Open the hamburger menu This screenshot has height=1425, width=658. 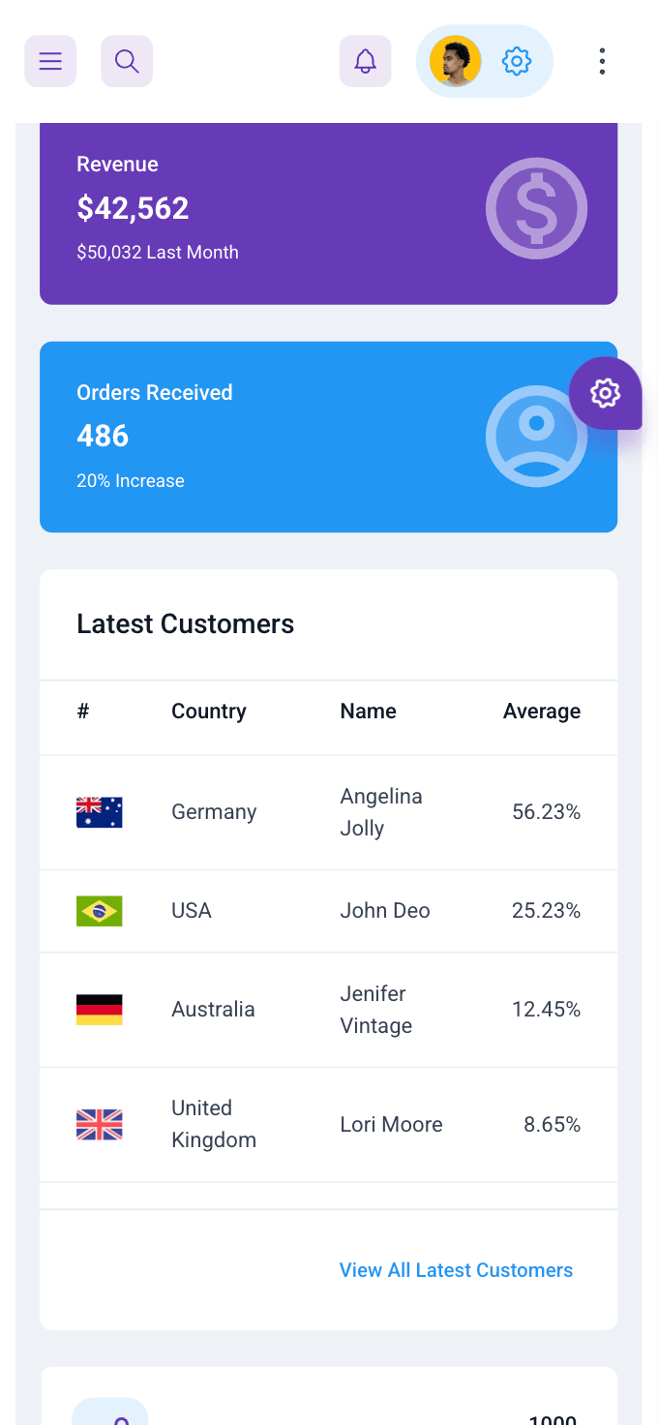tap(50, 61)
